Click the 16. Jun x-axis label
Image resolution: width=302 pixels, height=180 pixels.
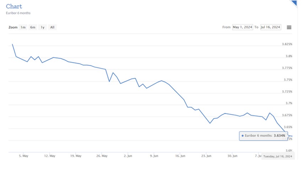point(180,156)
